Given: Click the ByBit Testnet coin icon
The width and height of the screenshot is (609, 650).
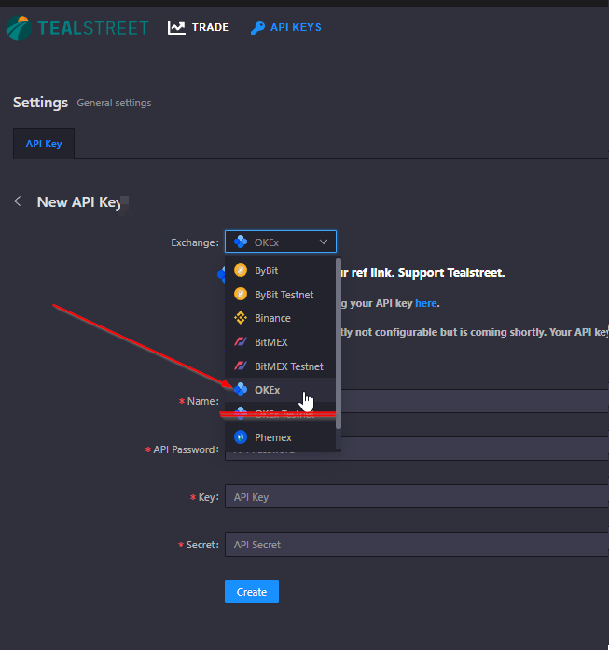Looking at the screenshot, I should coord(241,295).
